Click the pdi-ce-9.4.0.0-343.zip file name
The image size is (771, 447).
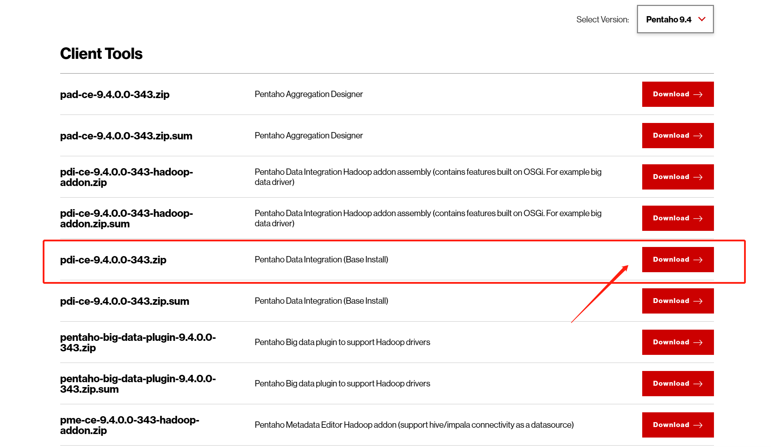coord(113,260)
